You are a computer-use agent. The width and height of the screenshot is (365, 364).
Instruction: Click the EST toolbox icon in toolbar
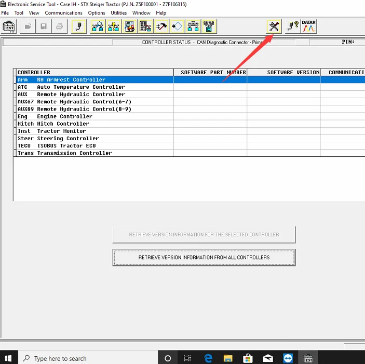click(x=9, y=26)
